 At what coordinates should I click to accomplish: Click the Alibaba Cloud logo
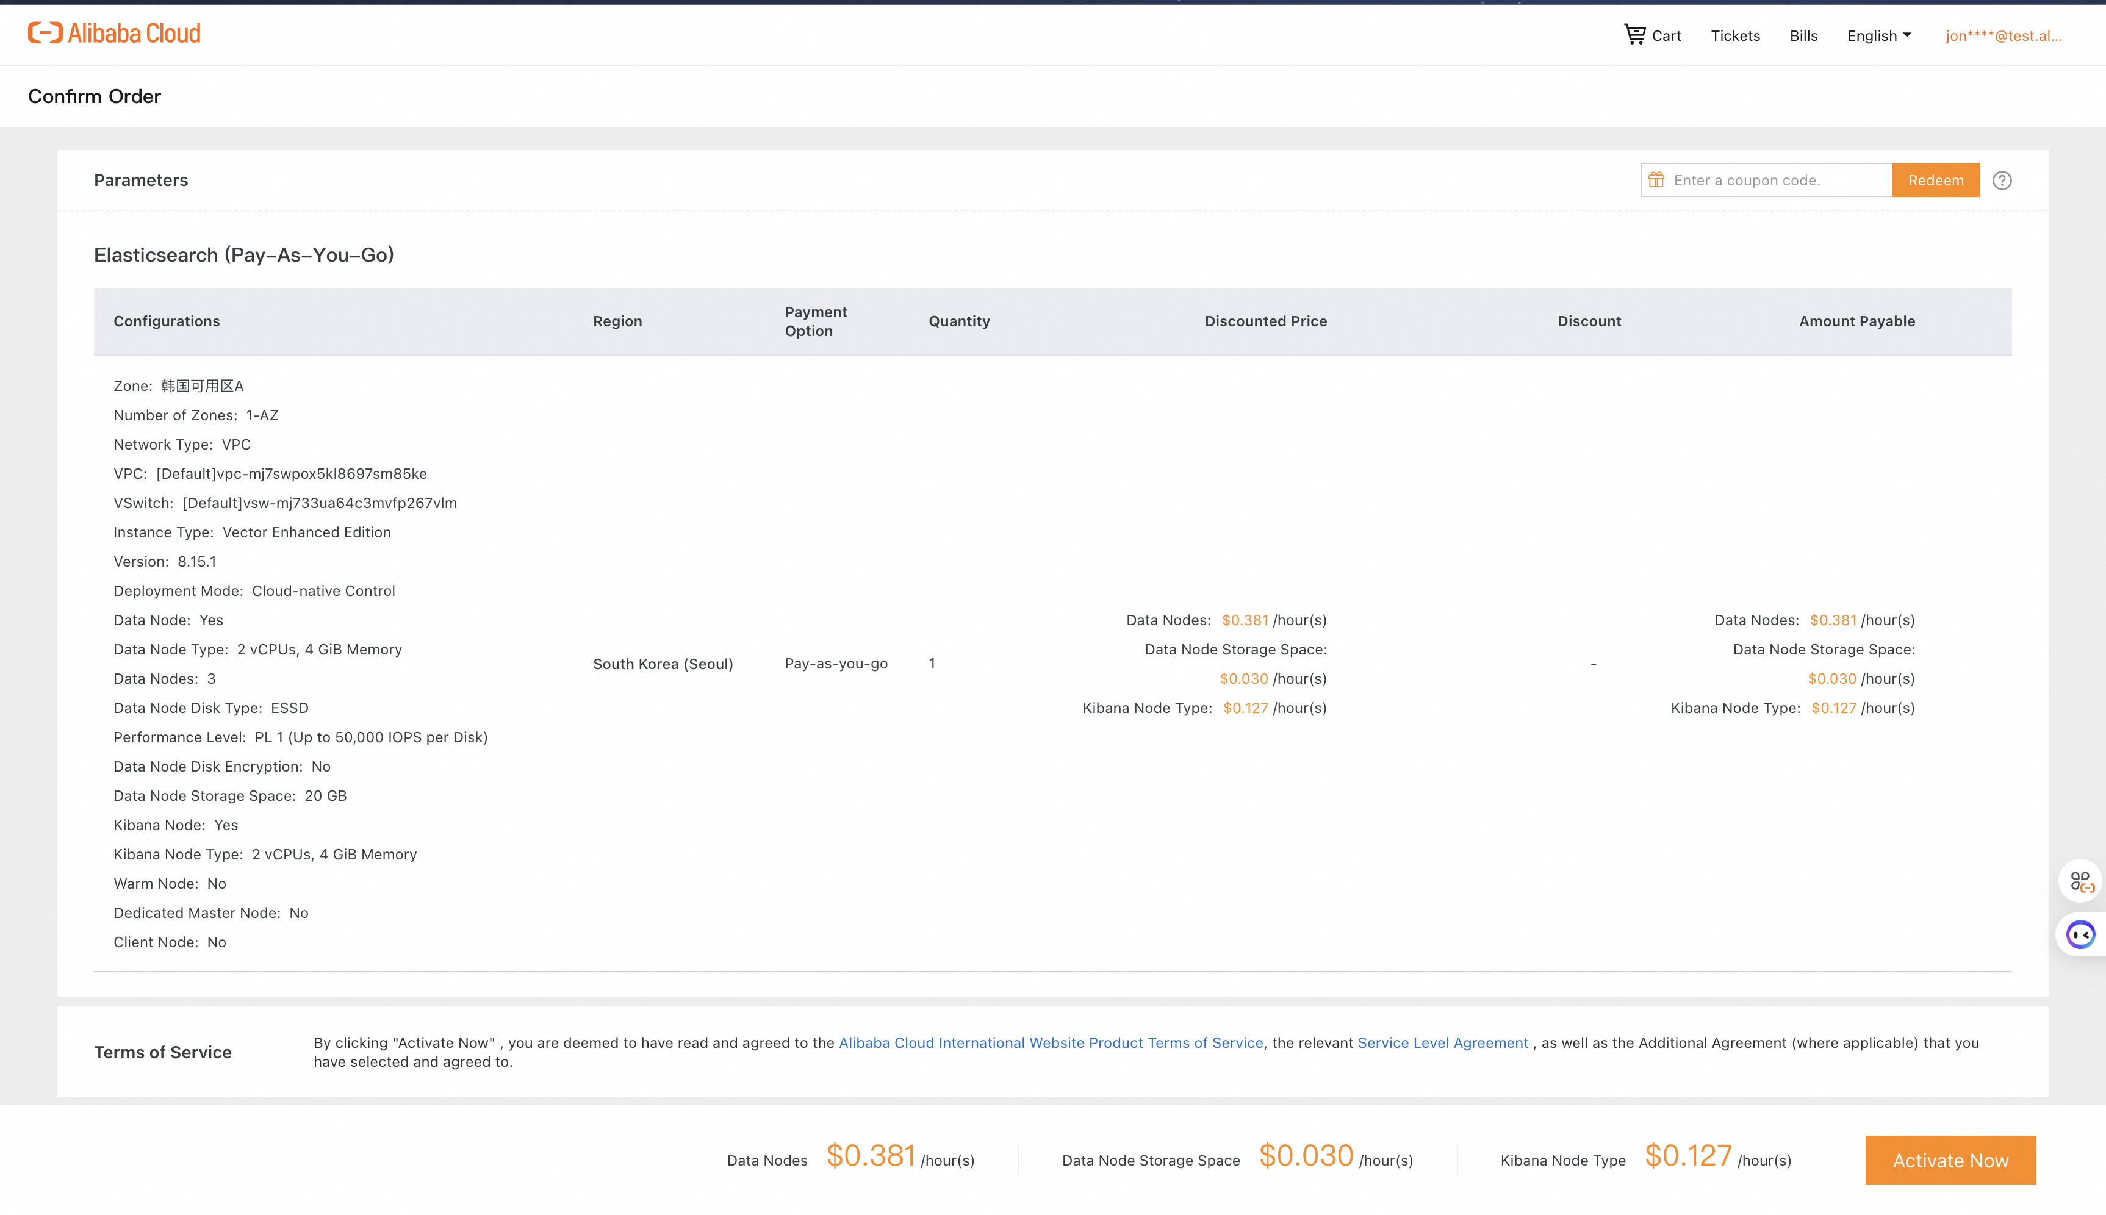point(114,34)
